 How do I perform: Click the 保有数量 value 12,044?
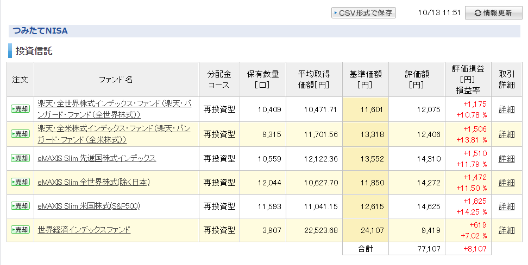[269, 183]
